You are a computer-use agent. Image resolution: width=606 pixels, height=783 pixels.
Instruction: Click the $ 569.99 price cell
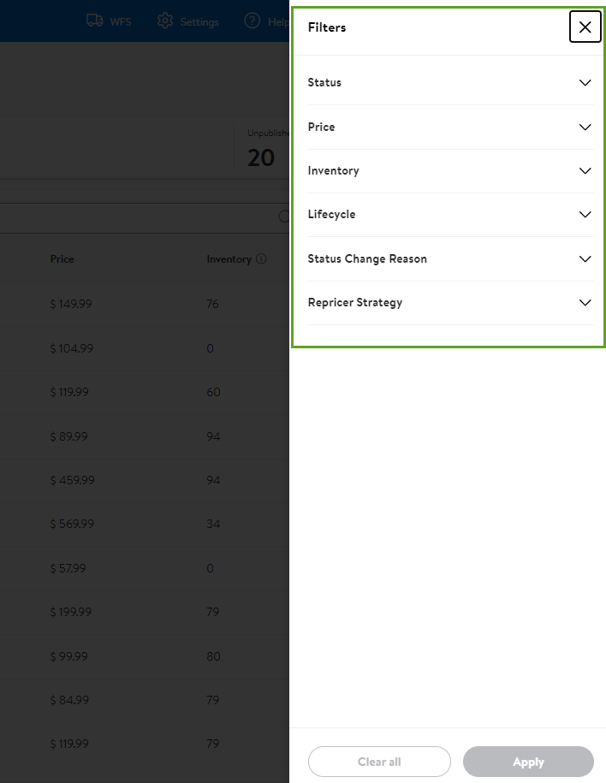pos(72,524)
